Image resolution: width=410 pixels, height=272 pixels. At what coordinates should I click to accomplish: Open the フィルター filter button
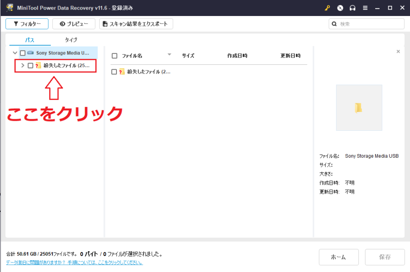pos(27,24)
